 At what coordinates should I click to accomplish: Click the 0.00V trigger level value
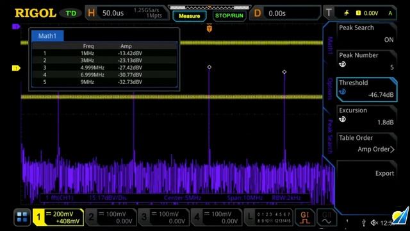tap(371, 13)
